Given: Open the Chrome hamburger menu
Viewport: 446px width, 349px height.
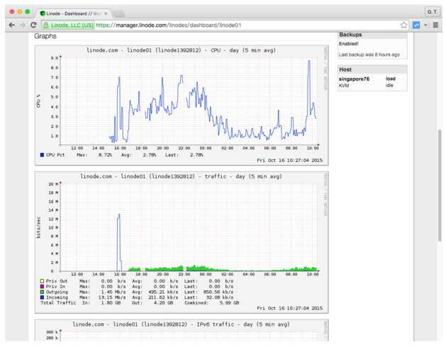Looking at the screenshot, I should 435,25.
